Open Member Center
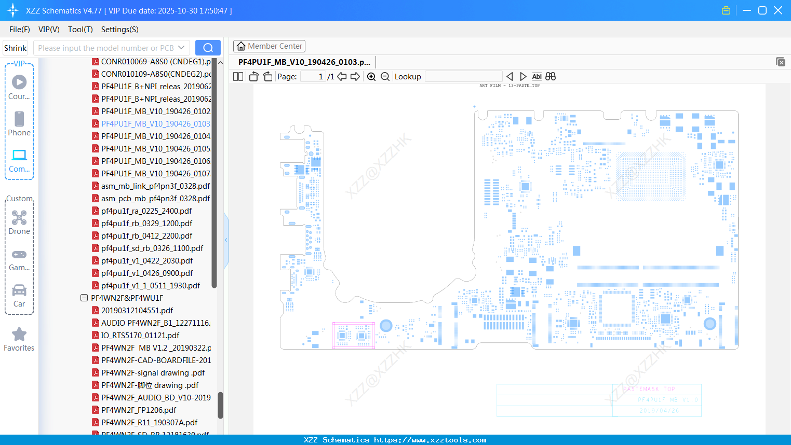 pyautogui.click(x=269, y=46)
